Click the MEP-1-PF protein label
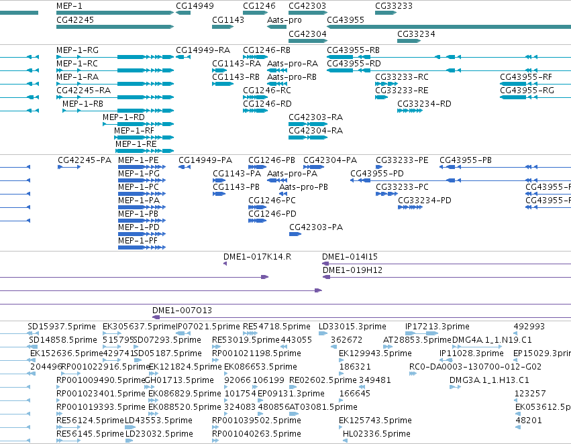This screenshot has height=444, width=571. (138, 241)
